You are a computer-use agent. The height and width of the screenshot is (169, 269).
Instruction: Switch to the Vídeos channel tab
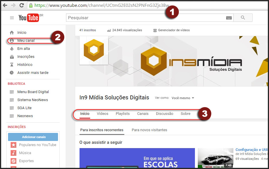coord(102,114)
